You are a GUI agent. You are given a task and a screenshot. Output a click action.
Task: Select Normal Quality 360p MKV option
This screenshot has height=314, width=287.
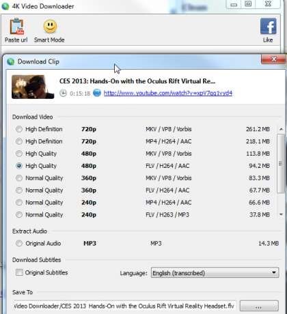[x=19, y=178]
